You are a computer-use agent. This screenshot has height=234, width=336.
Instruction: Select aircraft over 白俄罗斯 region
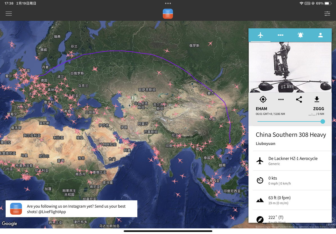tap(95, 69)
